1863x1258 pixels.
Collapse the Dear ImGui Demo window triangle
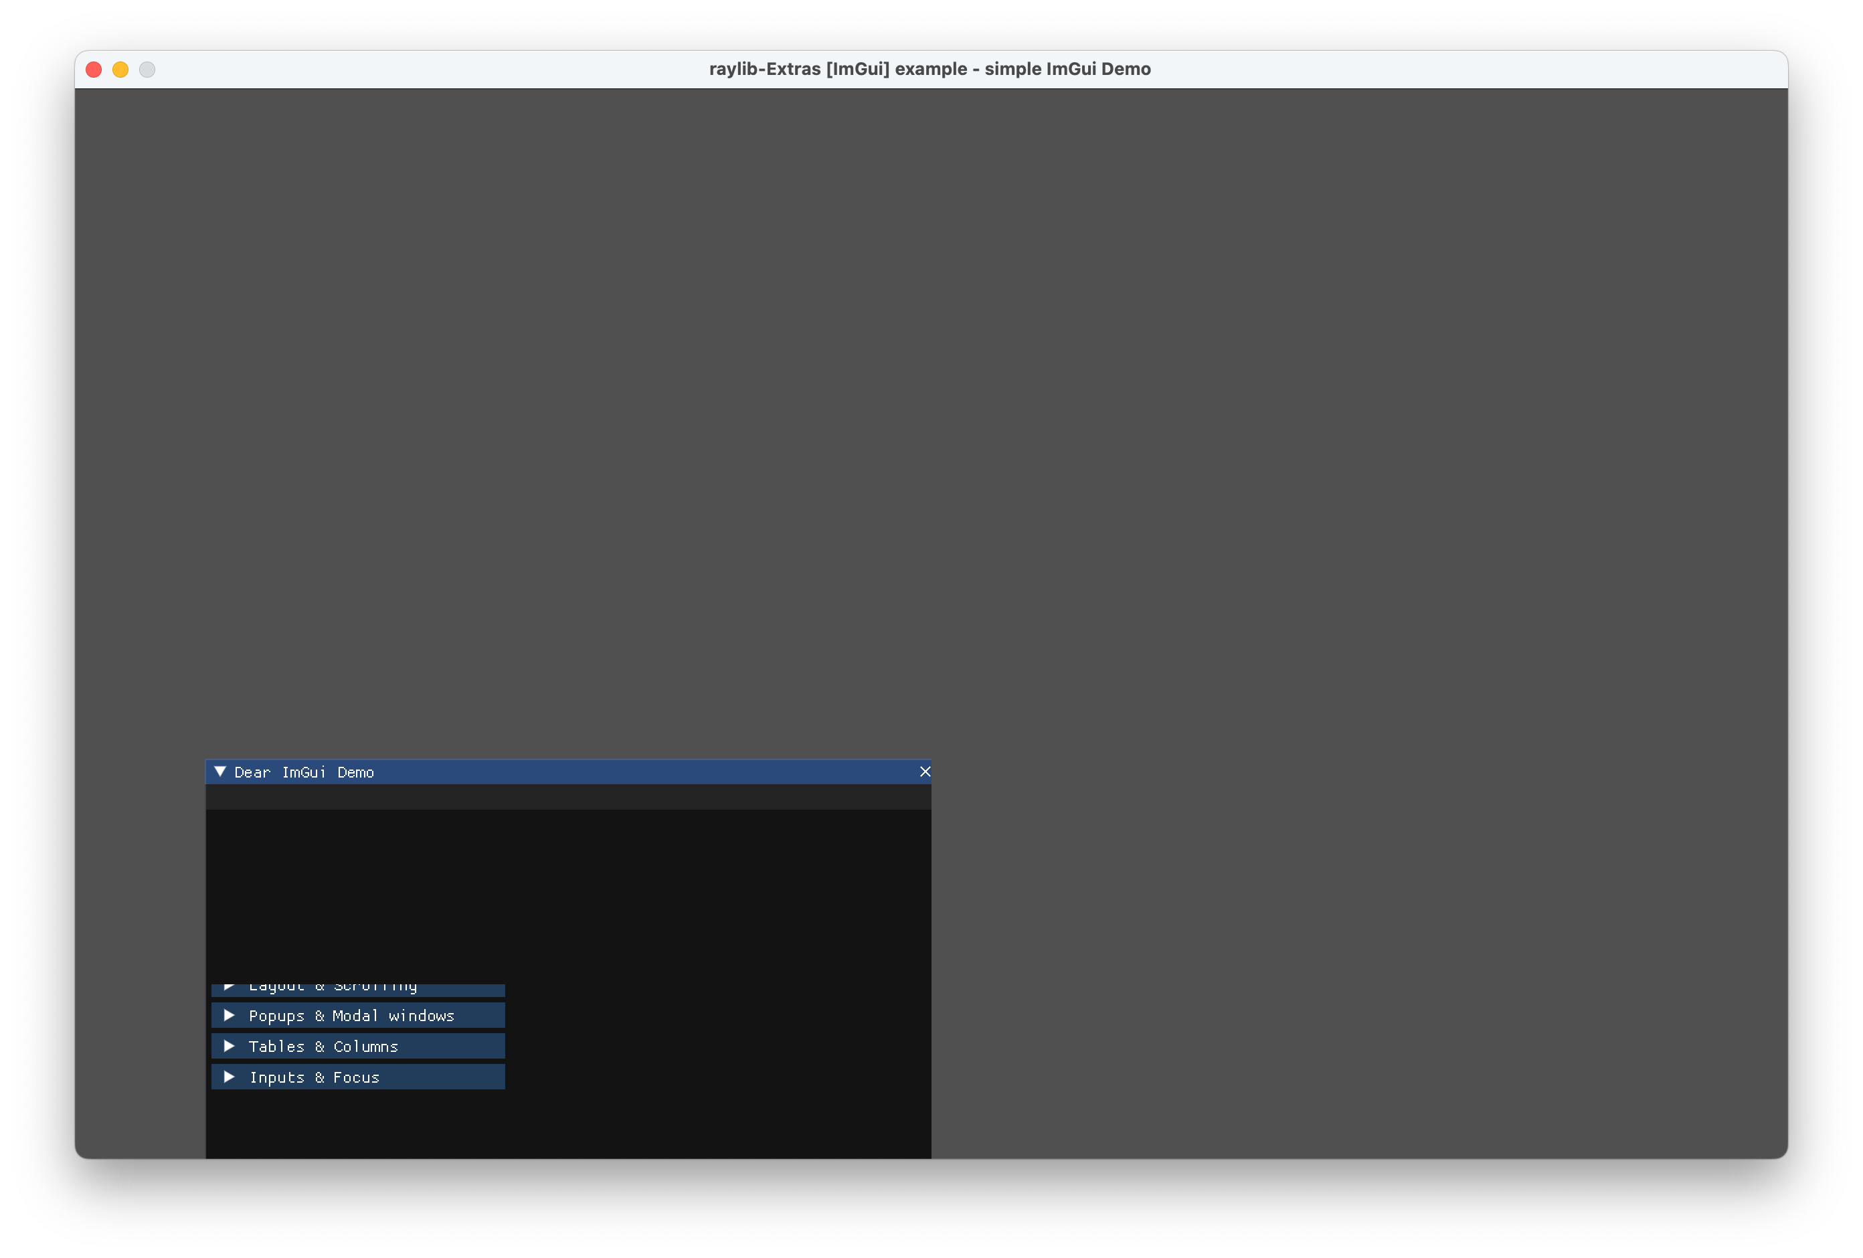(x=219, y=772)
